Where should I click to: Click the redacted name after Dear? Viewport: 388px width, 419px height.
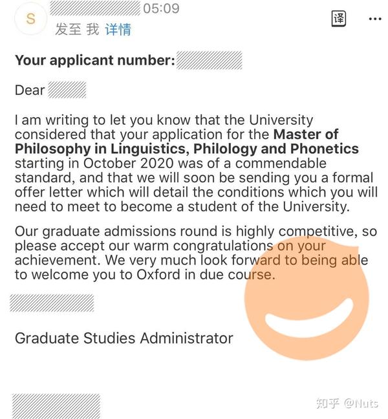point(67,90)
